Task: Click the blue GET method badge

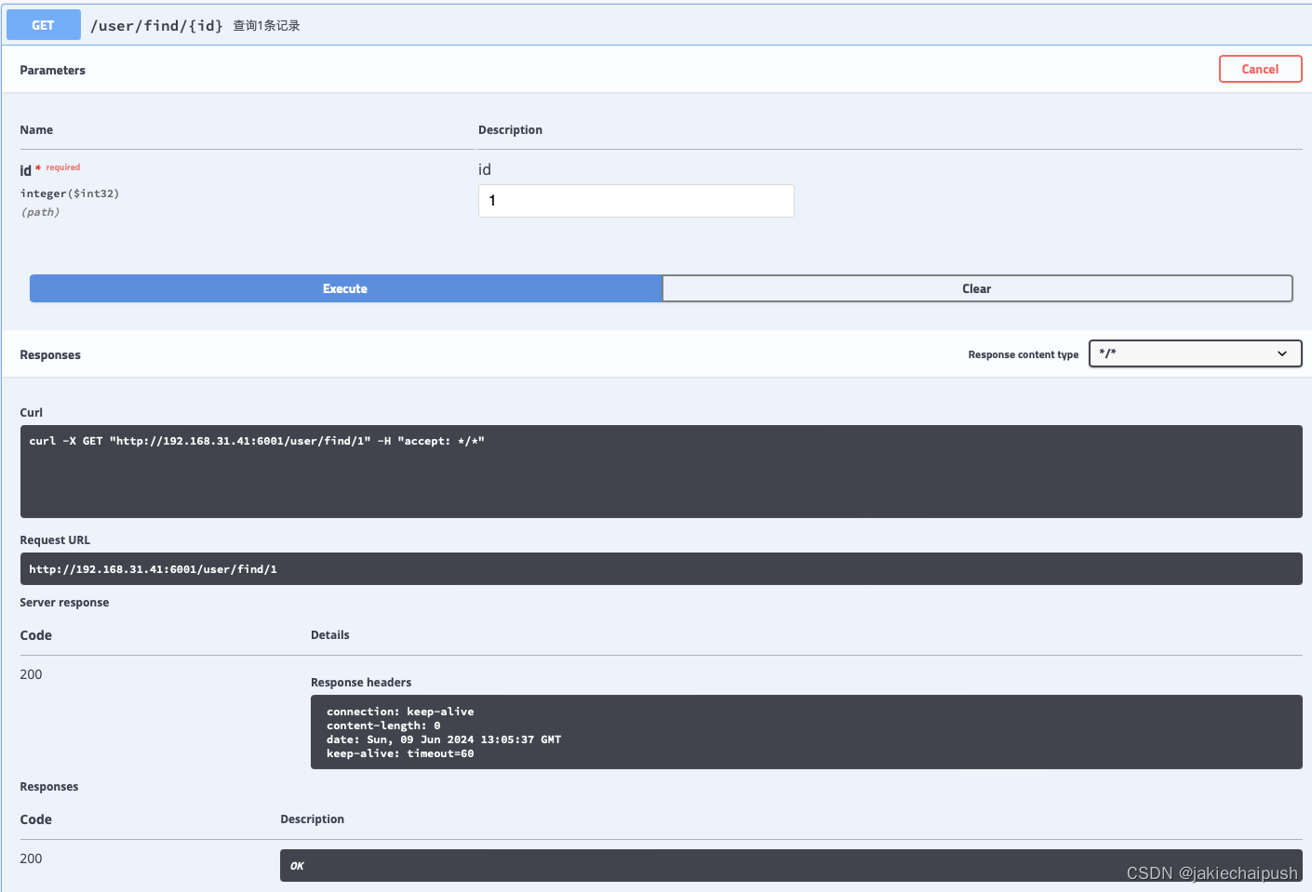Action: click(x=43, y=25)
